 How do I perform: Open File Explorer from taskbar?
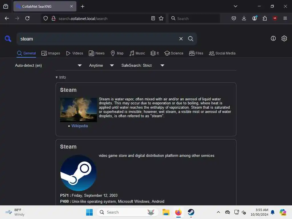[x=166, y=212]
